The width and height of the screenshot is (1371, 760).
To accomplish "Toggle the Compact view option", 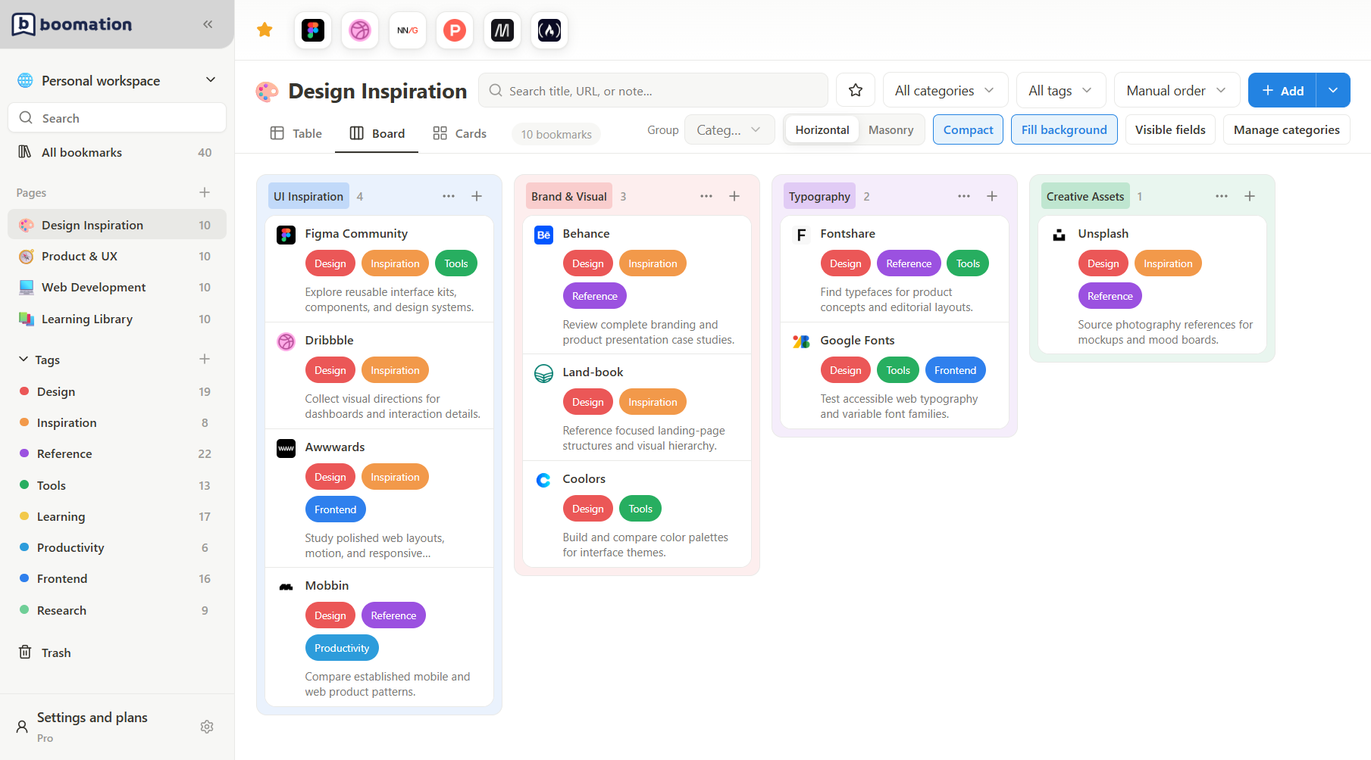I will pos(968,129).
